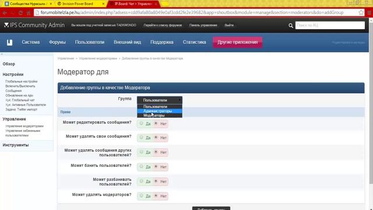
Task: Open the Панель управления header link
Action: click(203, 25)
